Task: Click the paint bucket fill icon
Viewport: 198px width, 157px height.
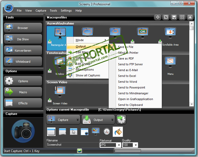Action: [x=118, y=132]
